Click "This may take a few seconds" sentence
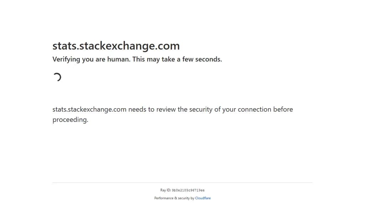This screenshot has width=365, height=205. pyautogui.click(x=177, y=59)
